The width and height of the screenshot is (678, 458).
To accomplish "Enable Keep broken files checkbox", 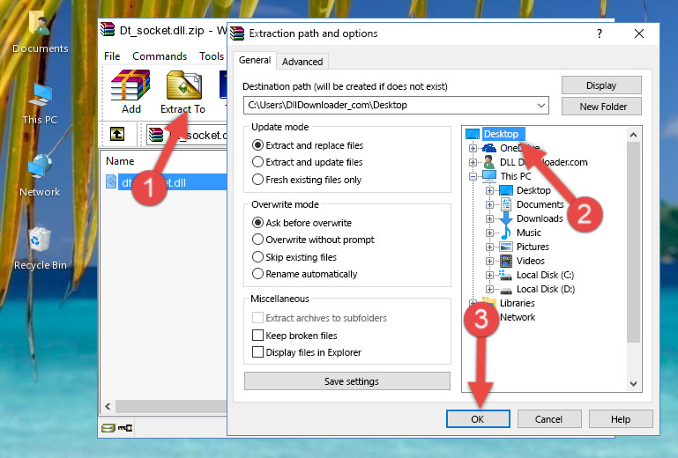I will [257, 336].
